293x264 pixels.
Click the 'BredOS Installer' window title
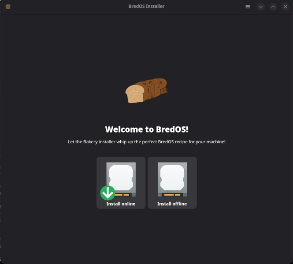[x=146, y=7]
